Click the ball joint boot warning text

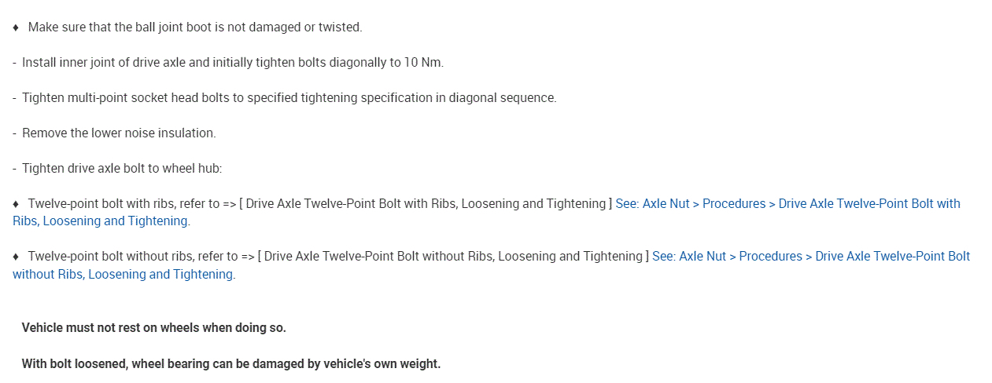195,27
